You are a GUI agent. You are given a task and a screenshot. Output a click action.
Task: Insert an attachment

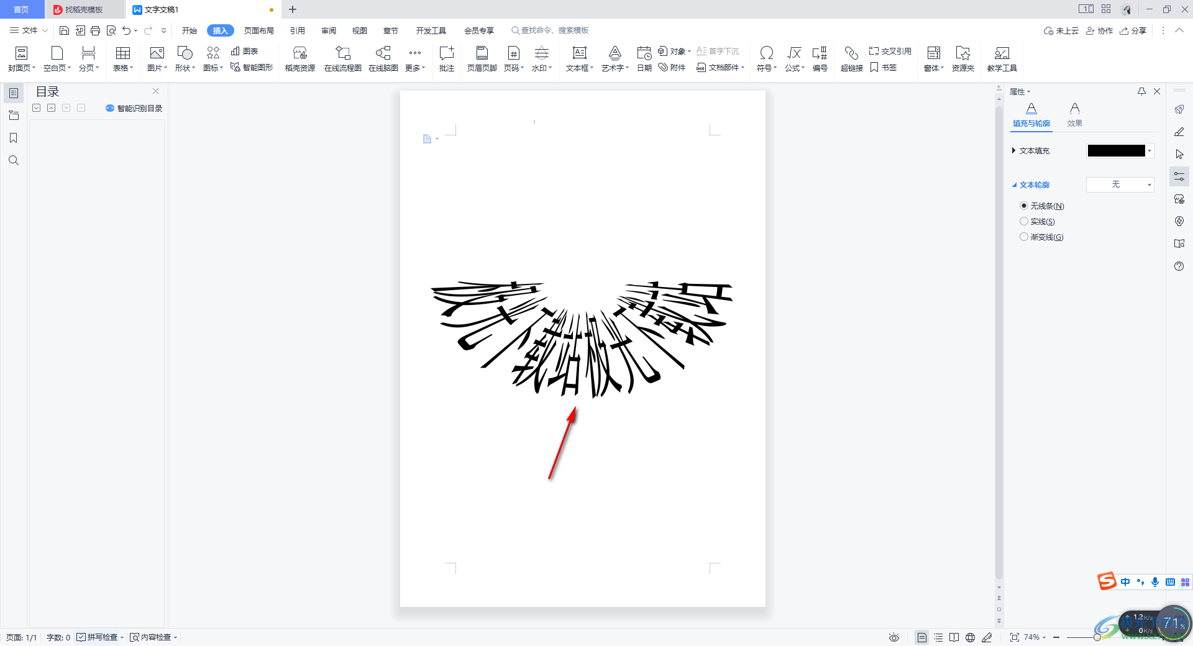(x=672, y=67)
